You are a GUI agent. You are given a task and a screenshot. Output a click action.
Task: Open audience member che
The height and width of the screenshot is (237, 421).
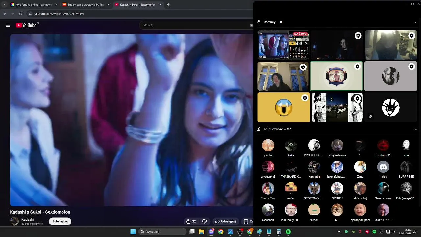[x=406, y=148]
